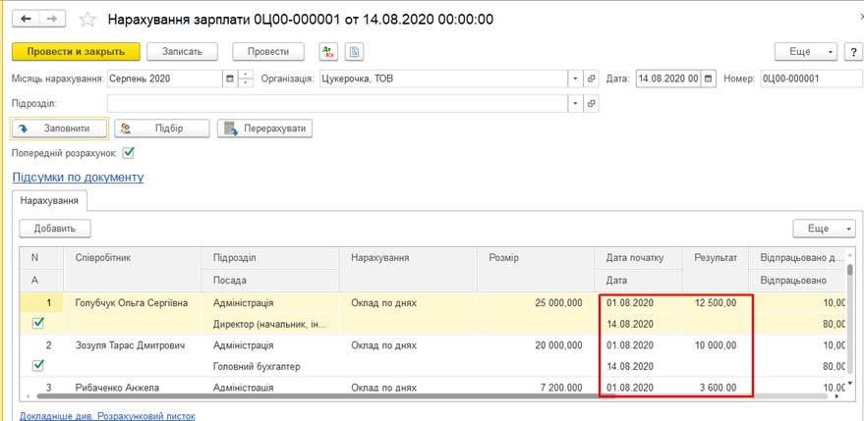864x421 pixels.
Task: Uncheck the checkbox in Зозуля Тарас row
Action: (x=37, y=365)
